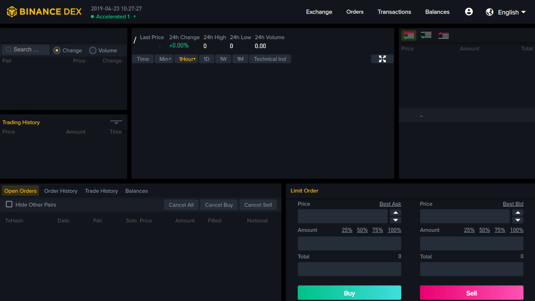The image size is (535, 301).
Task: Show buy orders only order book view
Action: pos(426,36)
